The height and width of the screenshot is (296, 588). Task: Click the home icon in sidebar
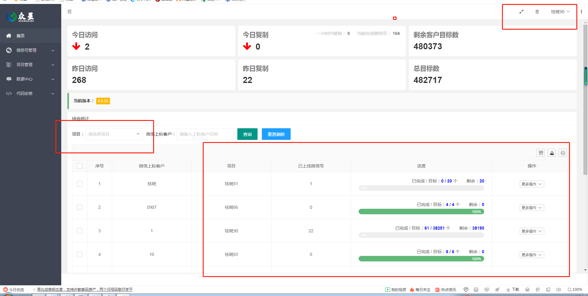tap(9, 36)
